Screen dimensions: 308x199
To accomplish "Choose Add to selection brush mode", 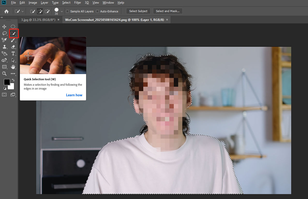I will pyautogui.click(x=40, y=11).
